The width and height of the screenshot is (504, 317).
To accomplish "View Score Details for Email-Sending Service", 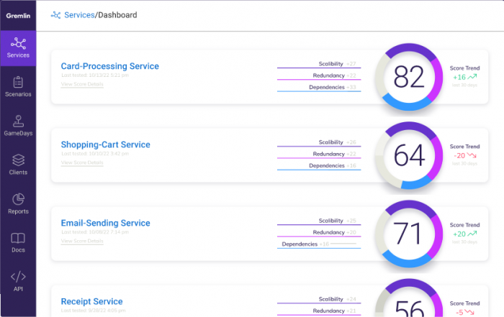I will (82, 241).
